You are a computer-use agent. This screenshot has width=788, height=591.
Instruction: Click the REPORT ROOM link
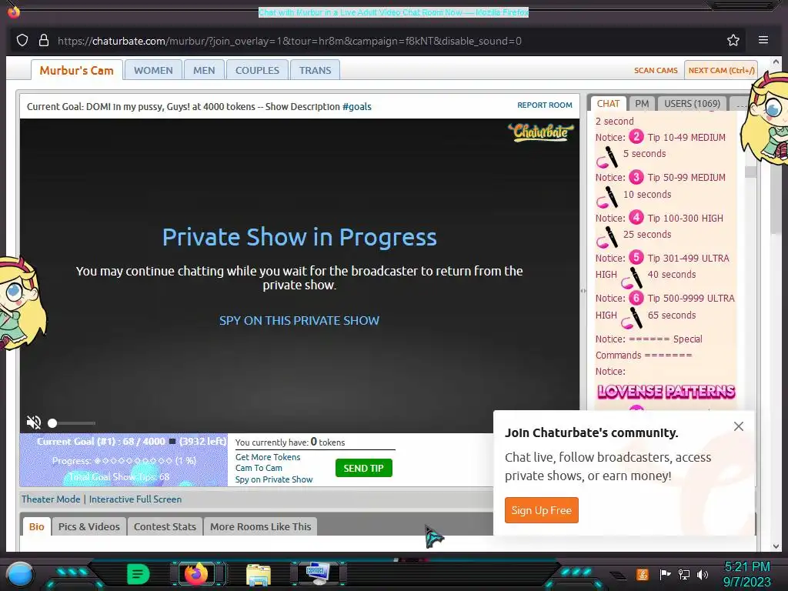click(x=545, y=105)
